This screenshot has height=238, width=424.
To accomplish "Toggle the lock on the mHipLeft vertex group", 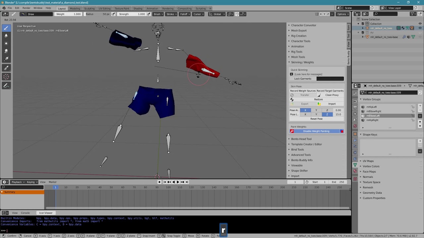I will (x=413, y=107).
